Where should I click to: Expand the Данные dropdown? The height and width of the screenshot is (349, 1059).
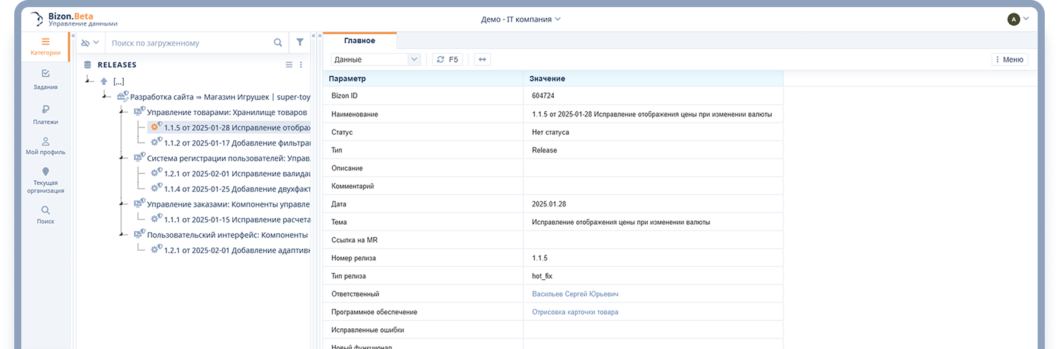(376, 60)
